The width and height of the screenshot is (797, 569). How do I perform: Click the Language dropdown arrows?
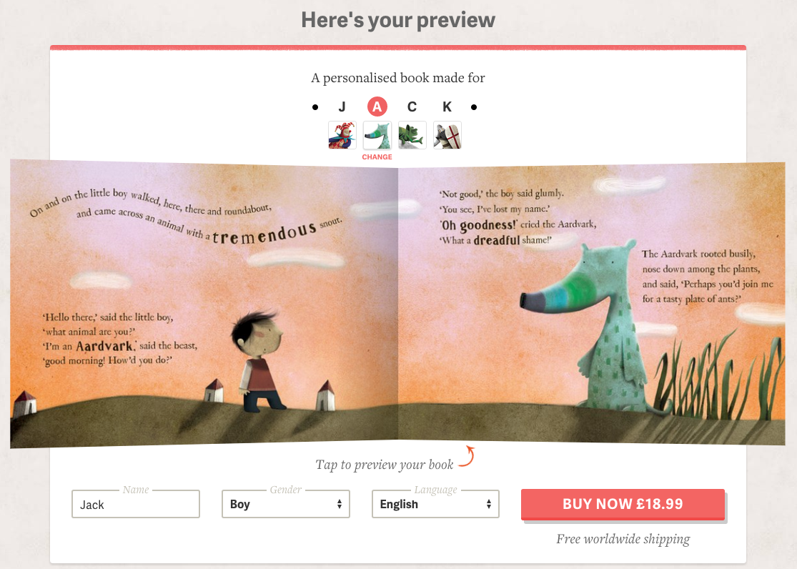tap(488, 504)
